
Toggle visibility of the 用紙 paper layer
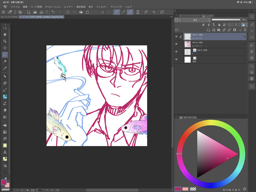click(176, 59)
